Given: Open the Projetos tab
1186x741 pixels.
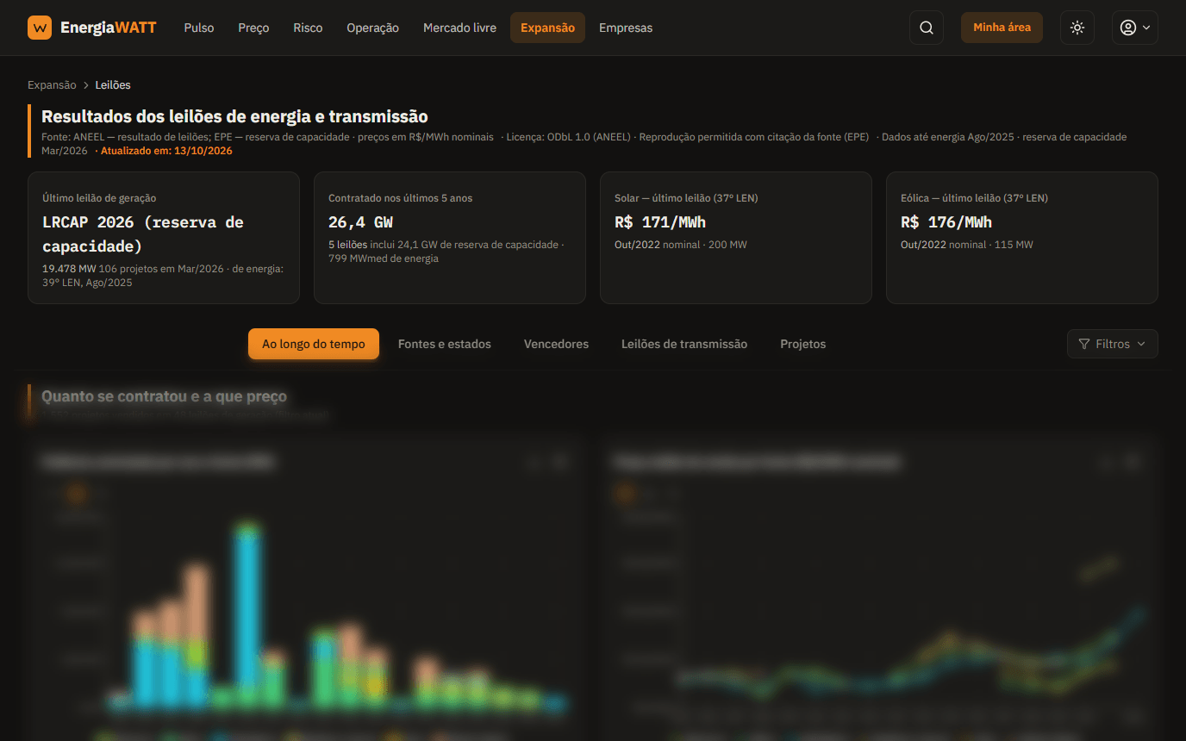Looking at the screenshot, I should click(x=803, y=344).
